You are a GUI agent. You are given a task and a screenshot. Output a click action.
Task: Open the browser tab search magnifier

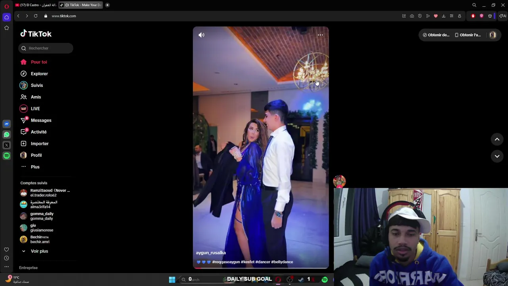[474, 5]
